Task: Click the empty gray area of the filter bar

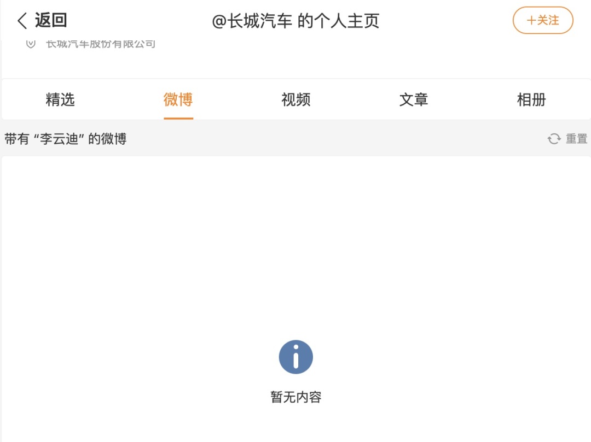Action: pyautogui.click(x=335, y=139)
